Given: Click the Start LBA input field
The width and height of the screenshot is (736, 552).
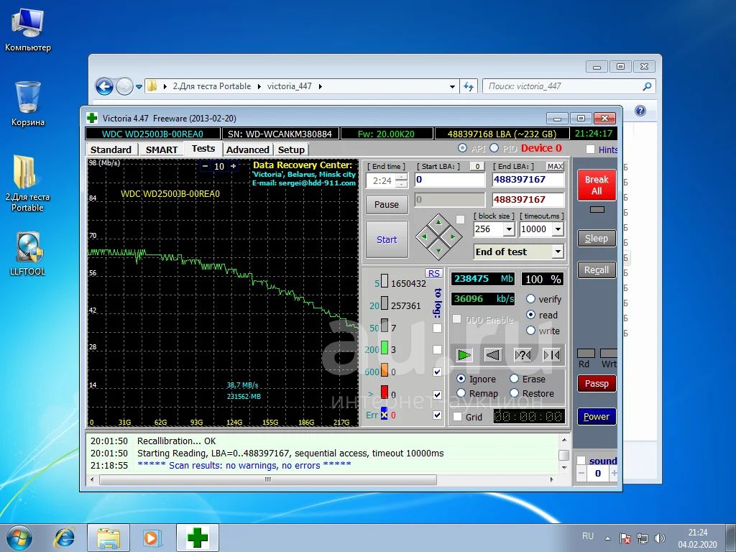Looking at the screenshot, I should 450,180.
